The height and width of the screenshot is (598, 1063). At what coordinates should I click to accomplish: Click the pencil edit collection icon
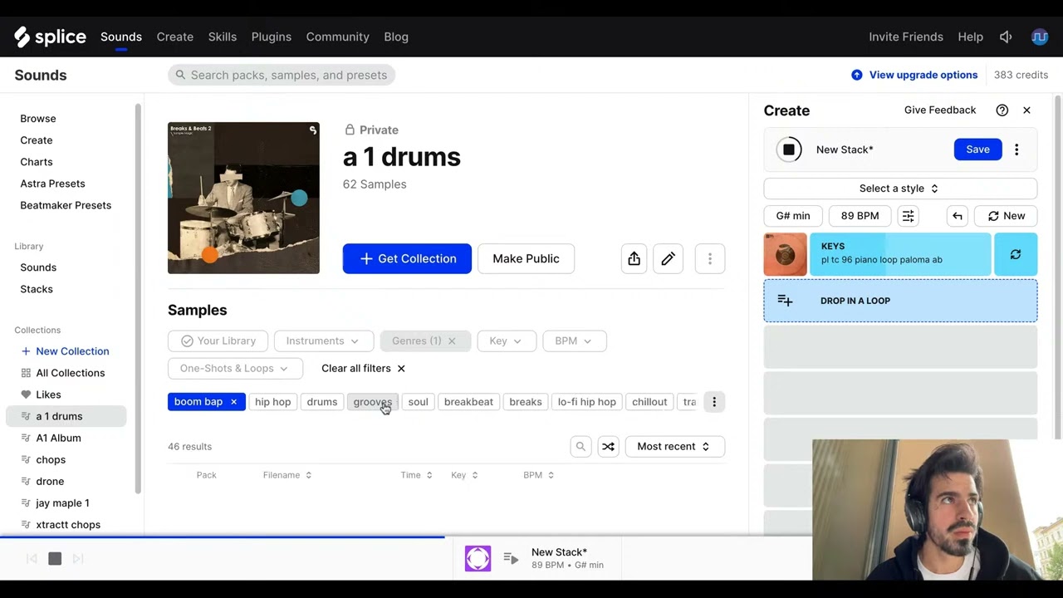click(x=668, y=258)
